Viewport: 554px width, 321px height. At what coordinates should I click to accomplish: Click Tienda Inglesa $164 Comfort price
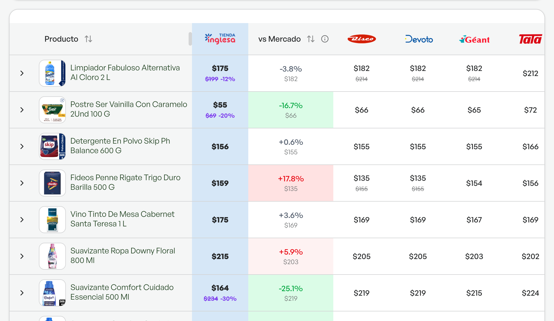pyautogui.click(x=220, y=288)
